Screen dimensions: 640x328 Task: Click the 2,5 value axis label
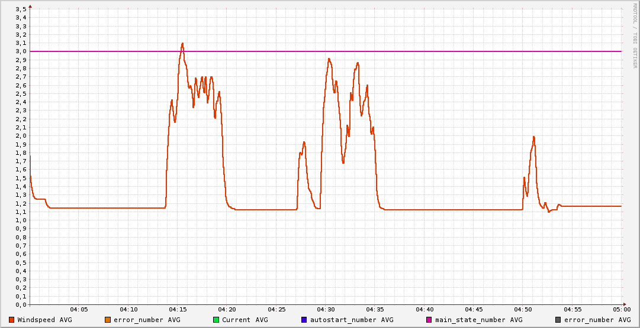point(22,94)
